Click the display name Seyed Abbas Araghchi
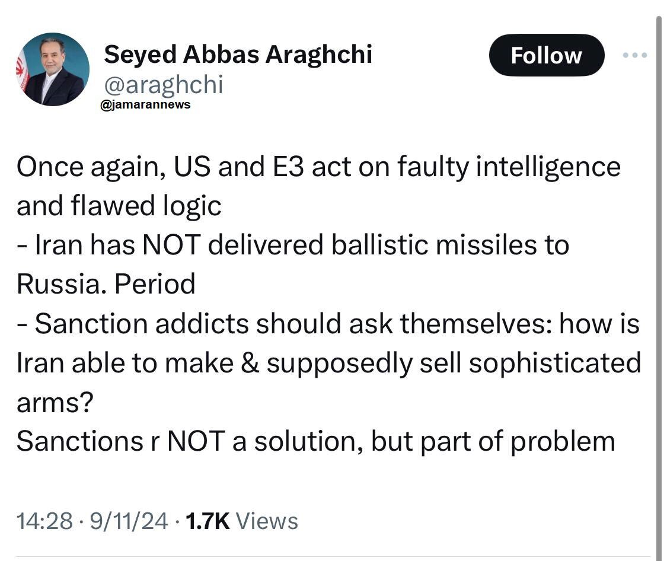This screenshot has width=667, height=561. [238, 55]
